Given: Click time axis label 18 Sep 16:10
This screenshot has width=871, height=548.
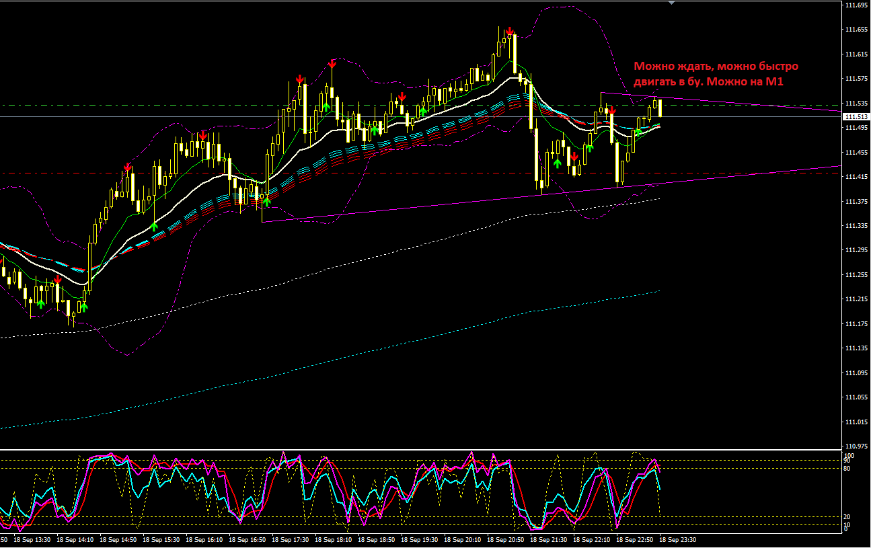Looking at the screenshot, I should click(x=204, y=539).
